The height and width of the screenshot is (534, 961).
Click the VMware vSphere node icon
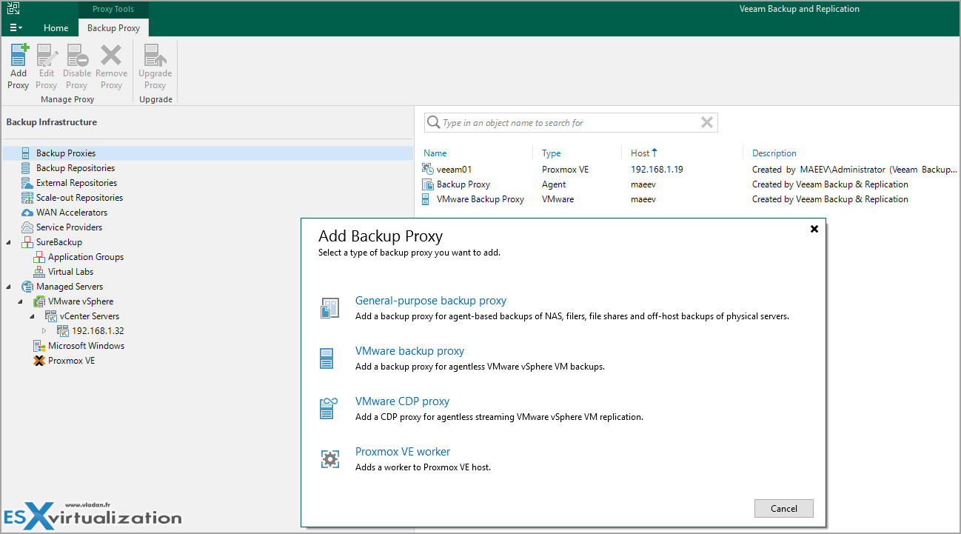click(38, 301)
